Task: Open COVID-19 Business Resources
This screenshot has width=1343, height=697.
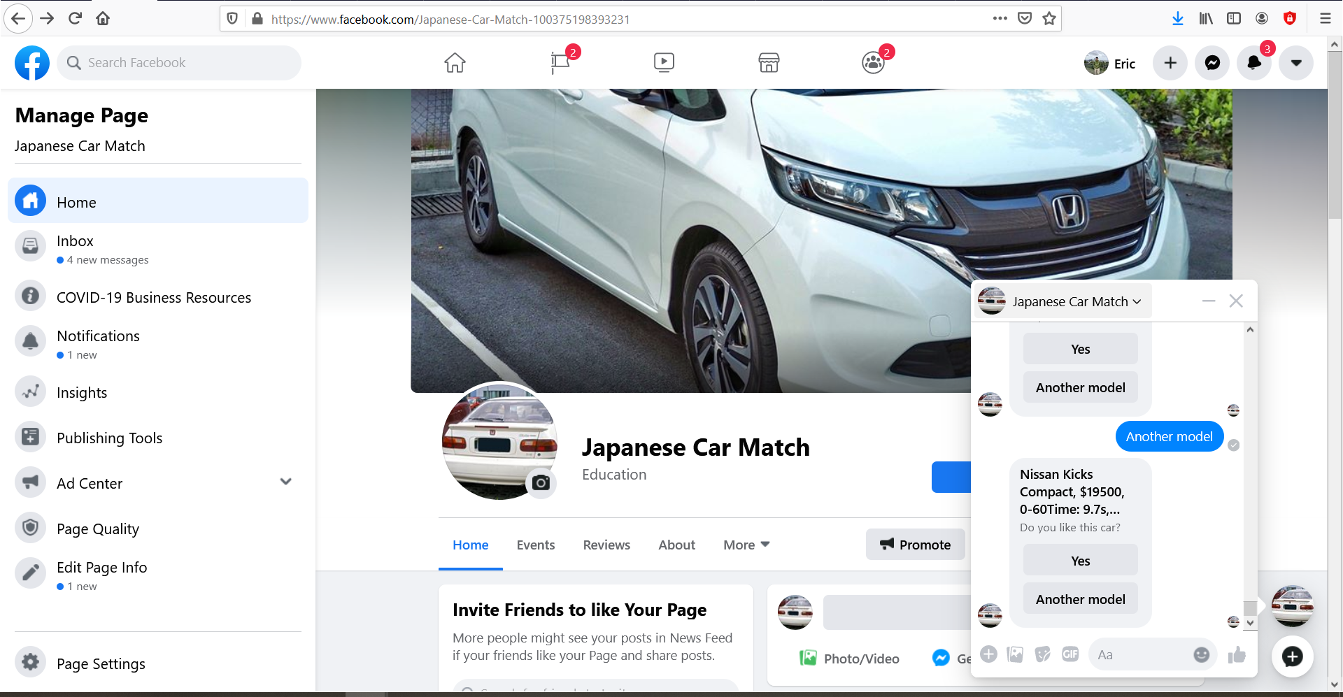Action: click(158, 297)
